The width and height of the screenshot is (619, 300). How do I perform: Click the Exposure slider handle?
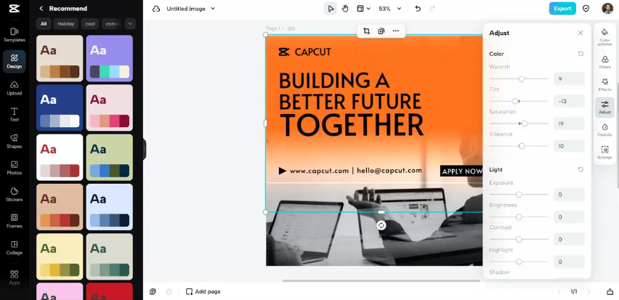(519, 194)
